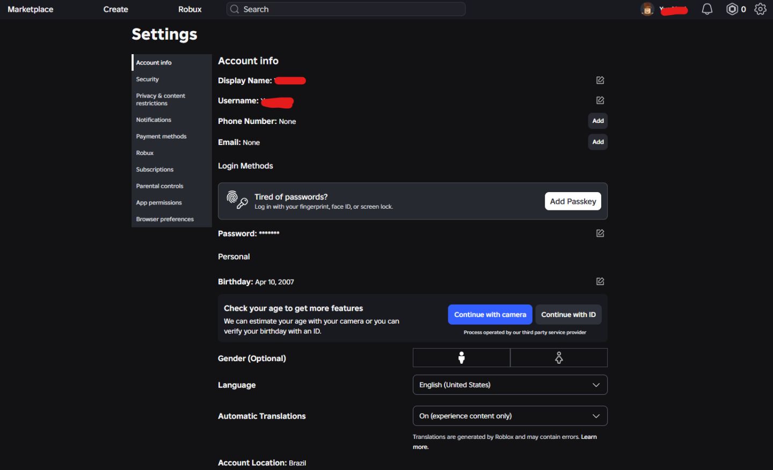Follow the translations Learn more link
Image resolution: width=773 pixels, height=470 pixels.
click(x=589, y=437)
